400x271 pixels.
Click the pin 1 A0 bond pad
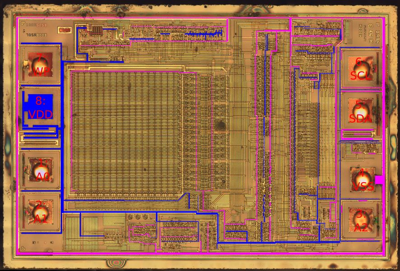point(40,170)
